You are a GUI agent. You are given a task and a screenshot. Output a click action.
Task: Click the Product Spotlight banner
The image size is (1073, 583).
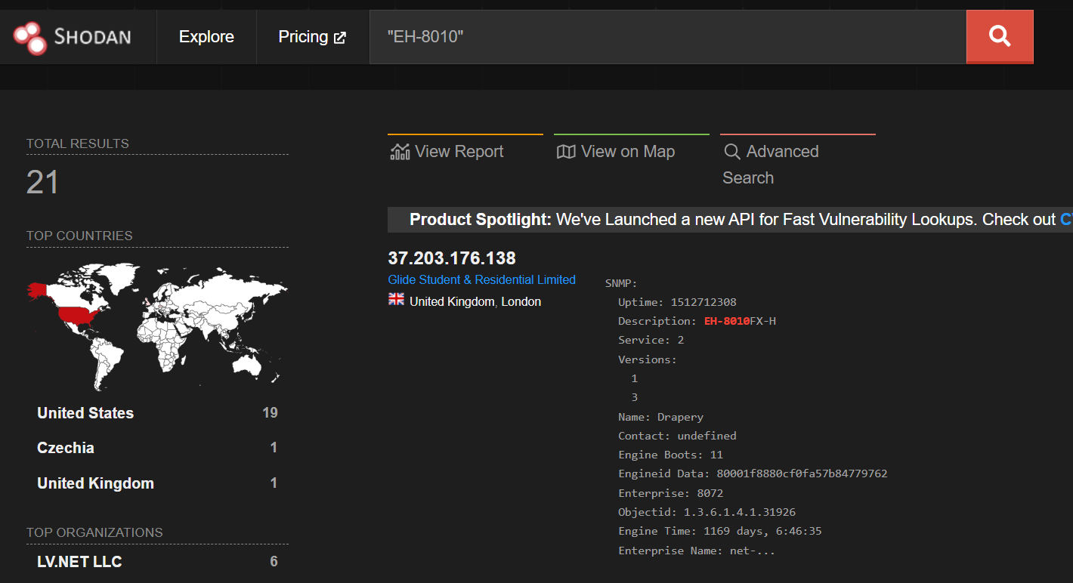coord(730,220)
